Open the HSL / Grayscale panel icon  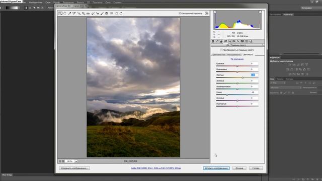coord(225,41)
